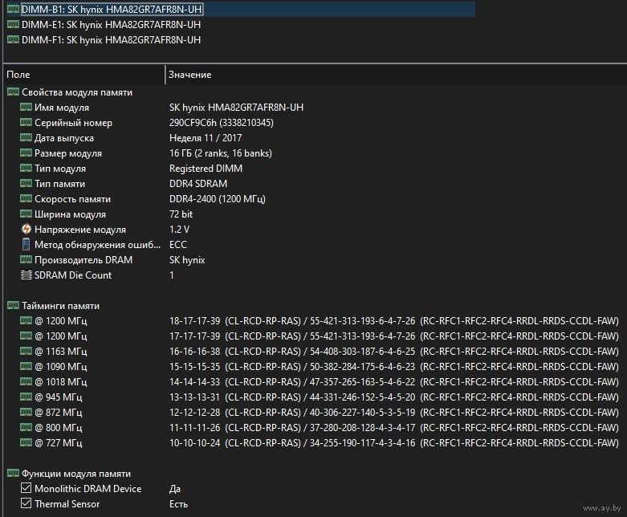Click the icon beside 'Серийный номер'
This screenshot has height=517, width=627.
pos(26,122)
